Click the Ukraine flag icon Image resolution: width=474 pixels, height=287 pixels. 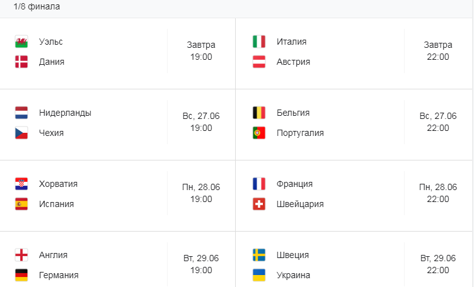coord(259,275)
